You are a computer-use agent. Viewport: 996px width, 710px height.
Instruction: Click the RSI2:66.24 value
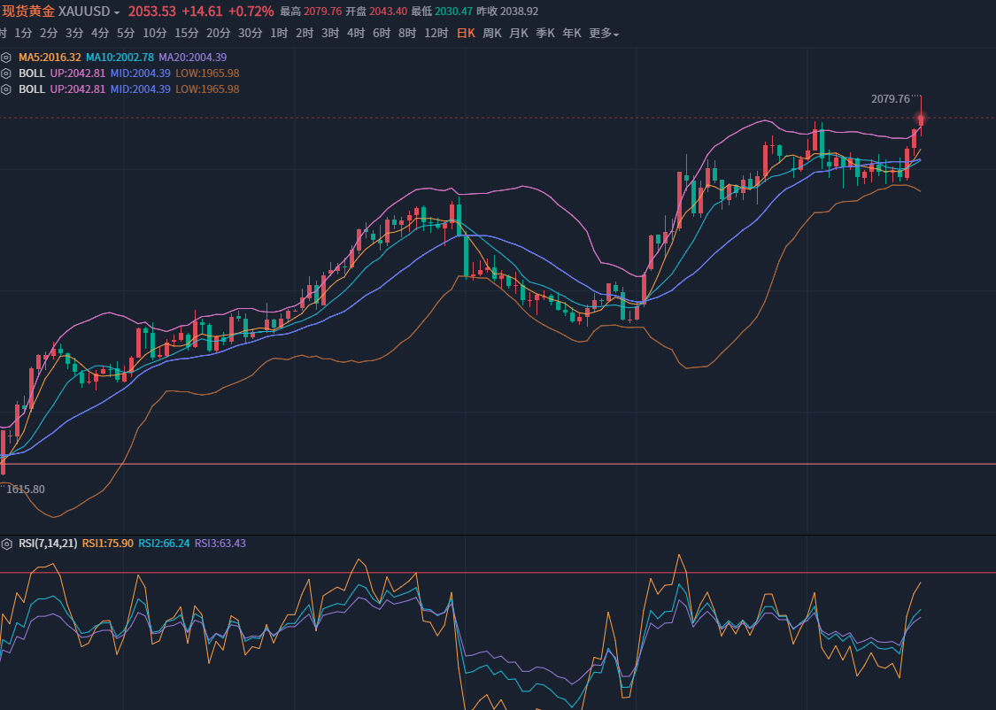click(x=164, y=544)
